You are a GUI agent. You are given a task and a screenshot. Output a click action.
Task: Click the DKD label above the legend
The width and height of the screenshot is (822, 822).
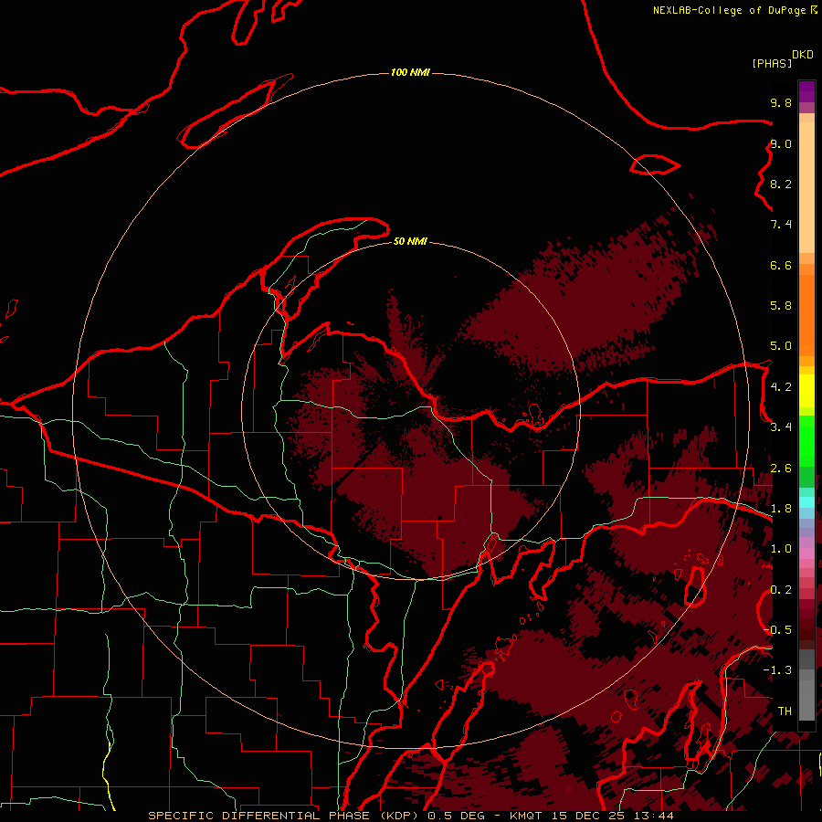[x=803, y=55]
